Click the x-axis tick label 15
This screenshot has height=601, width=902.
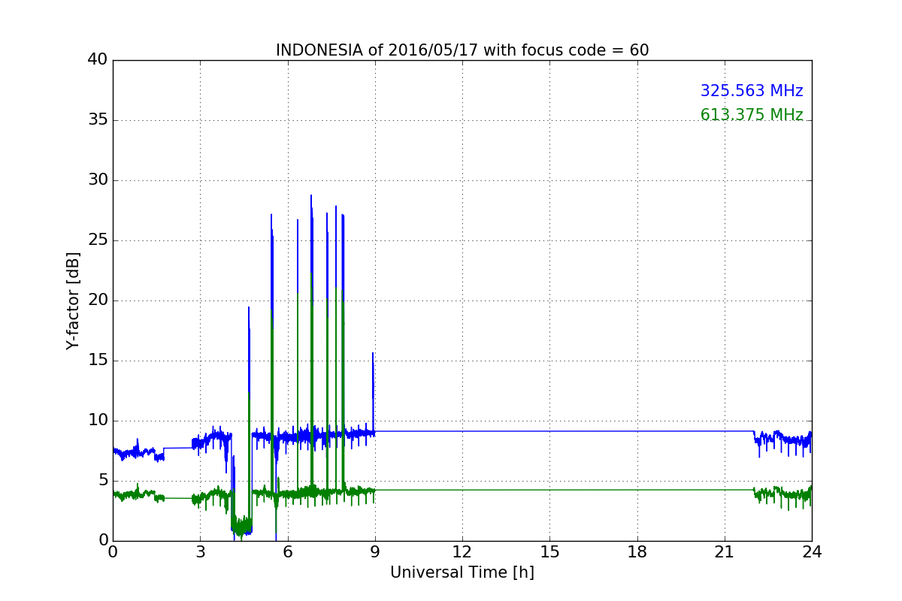(549, 552)
